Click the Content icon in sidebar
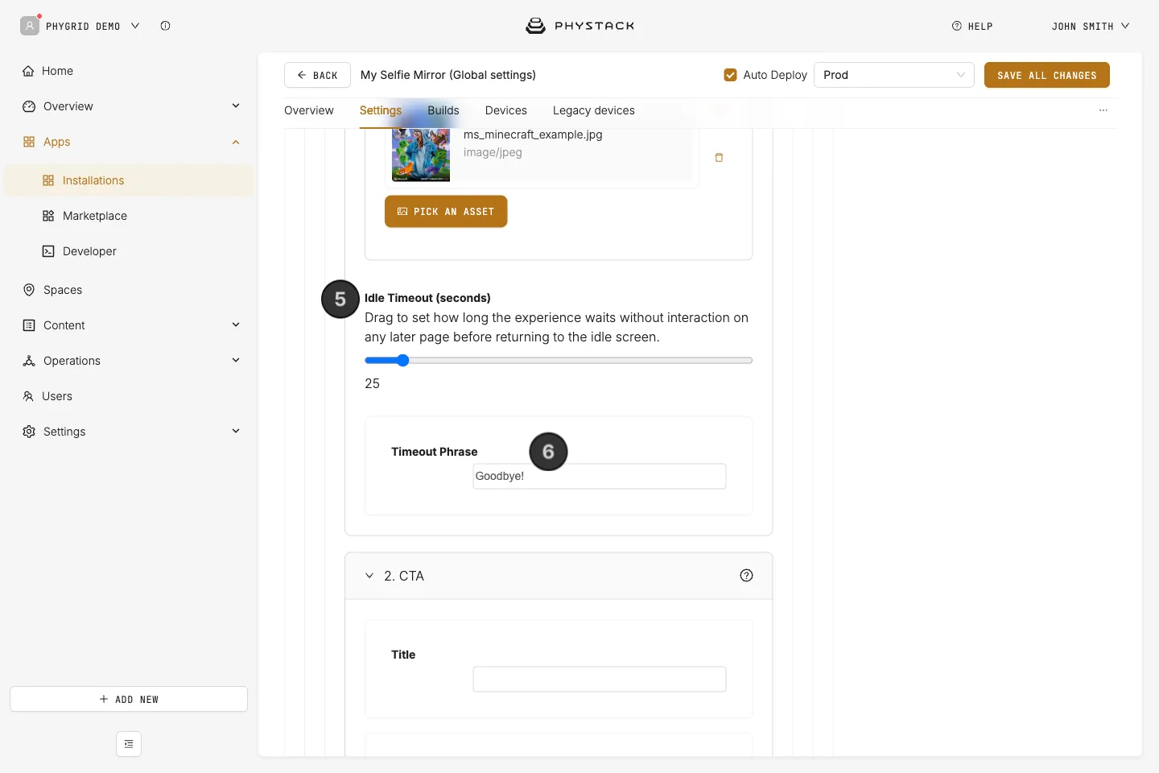The image size is (1159, 773). pos(29,325)
